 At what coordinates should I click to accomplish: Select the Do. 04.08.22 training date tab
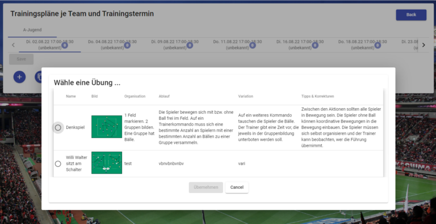[x=112, y=45]
